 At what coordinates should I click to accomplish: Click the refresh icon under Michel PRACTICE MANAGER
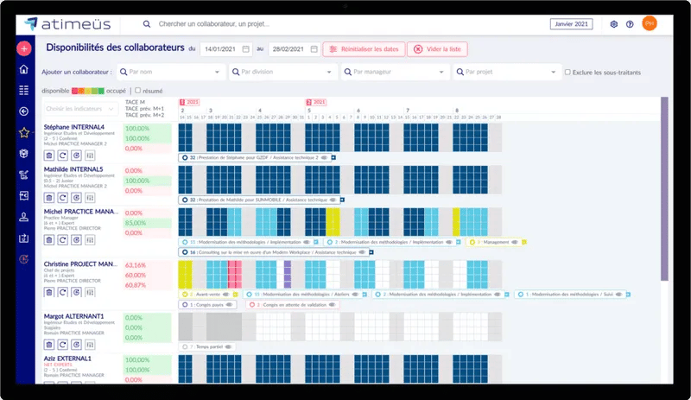pos(63,240)
